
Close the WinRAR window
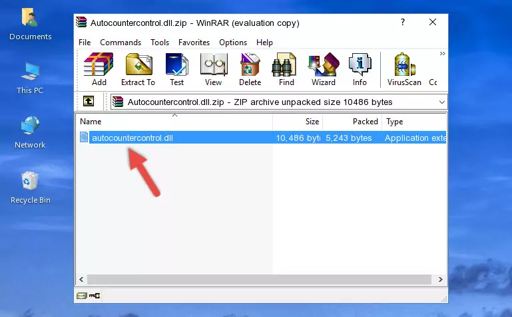tap(433, 22)
